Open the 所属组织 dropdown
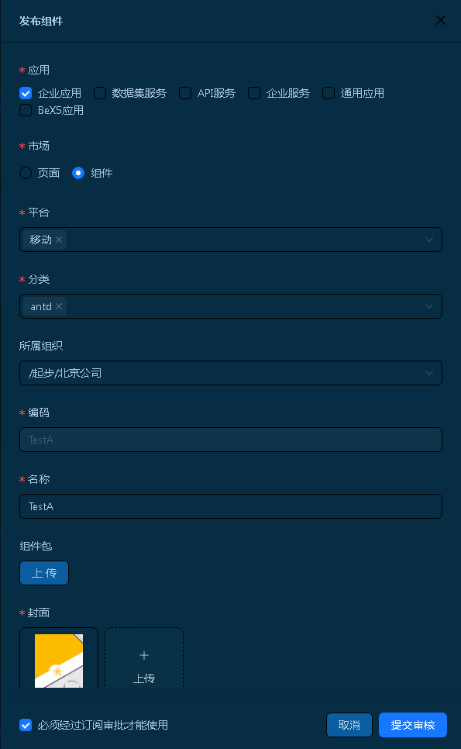 tap(231, 373)
